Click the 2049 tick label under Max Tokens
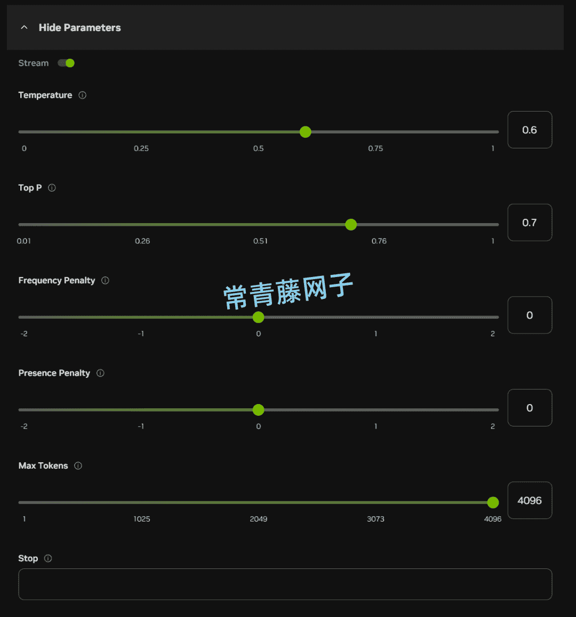Screen dimensions: 576x617 [258, 519]
